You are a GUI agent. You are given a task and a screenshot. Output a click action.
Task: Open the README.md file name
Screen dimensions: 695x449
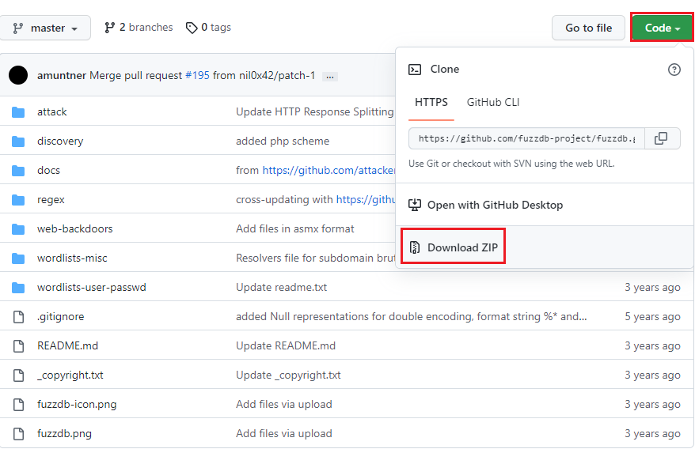coord(68,345)
